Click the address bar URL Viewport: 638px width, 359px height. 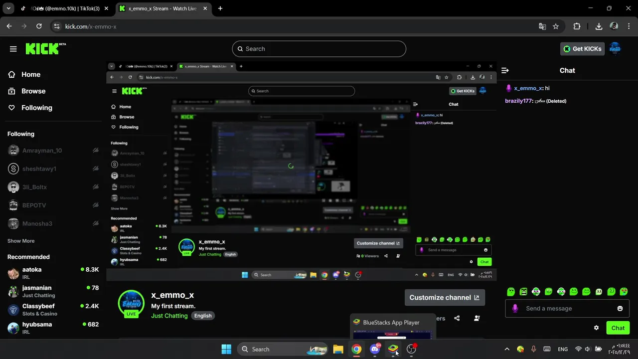91,26
